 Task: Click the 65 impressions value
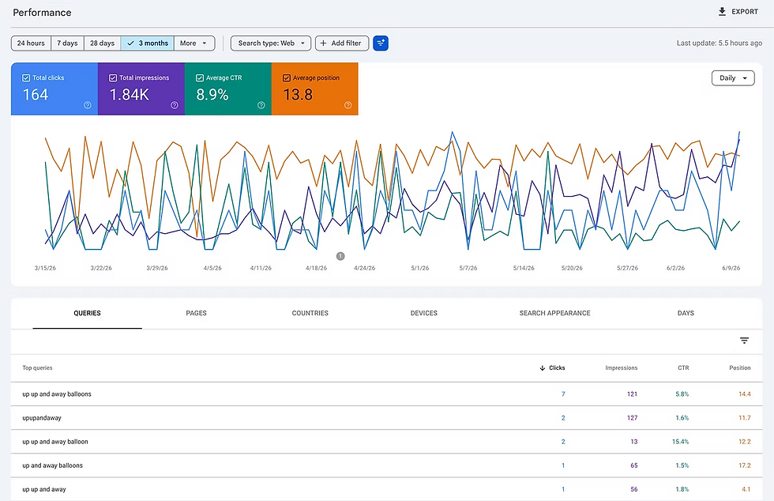click(633, 465)
